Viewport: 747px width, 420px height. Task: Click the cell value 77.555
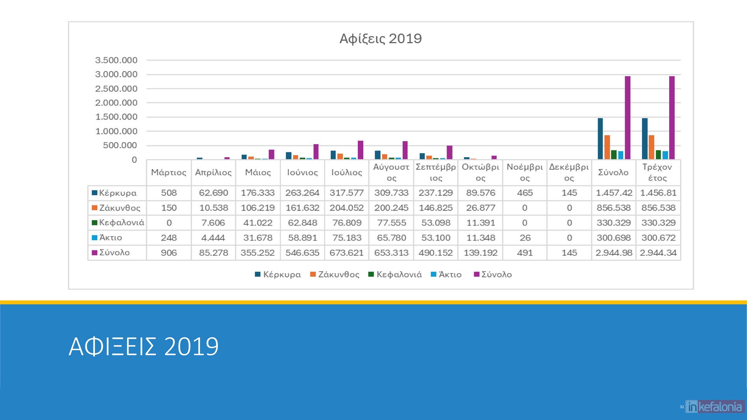coord(391,223)
